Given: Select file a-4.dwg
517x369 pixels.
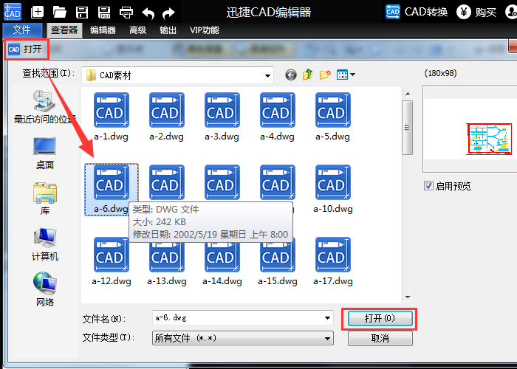Looking at the screenshot, I should pyautogui.click(x=277, y=117).
